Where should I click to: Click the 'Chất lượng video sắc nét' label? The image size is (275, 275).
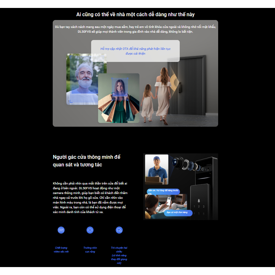61,250
